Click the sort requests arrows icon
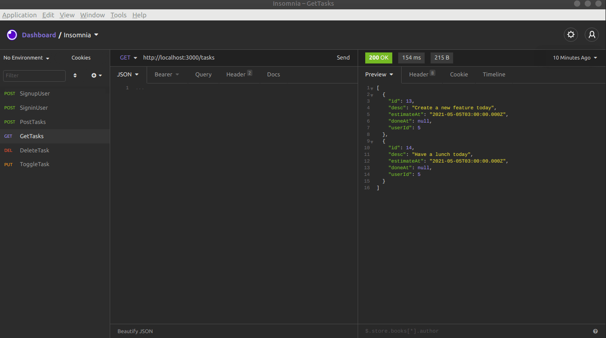 [75, 76]
